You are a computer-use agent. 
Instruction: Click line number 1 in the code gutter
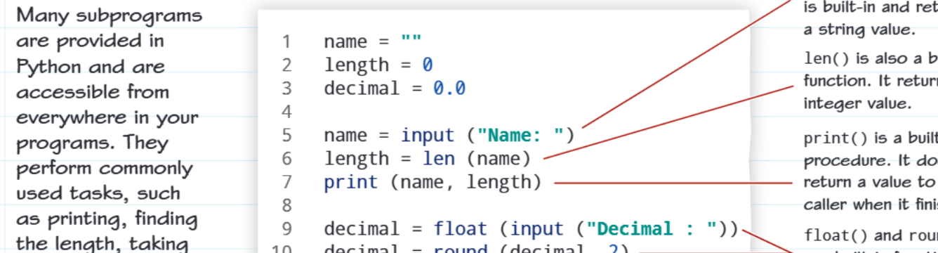tap(286, 41)
